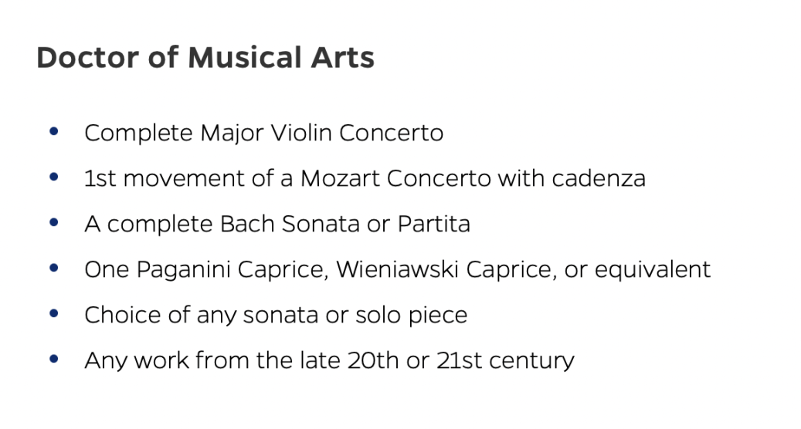Click the bullet beside 'Any work from' line
The width and height of the screenshot is (801, 429).
click(x=53, y=359)
